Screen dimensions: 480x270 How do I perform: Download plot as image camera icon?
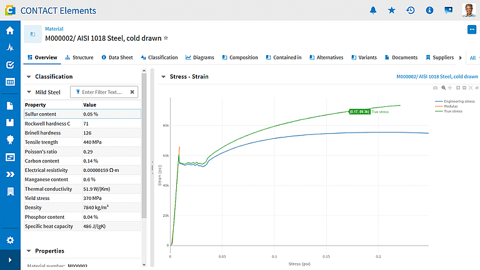pos(435,88)
